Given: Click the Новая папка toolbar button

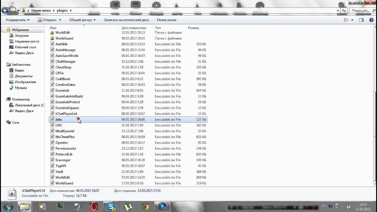Looking at the screenshot, I should 166,20.
